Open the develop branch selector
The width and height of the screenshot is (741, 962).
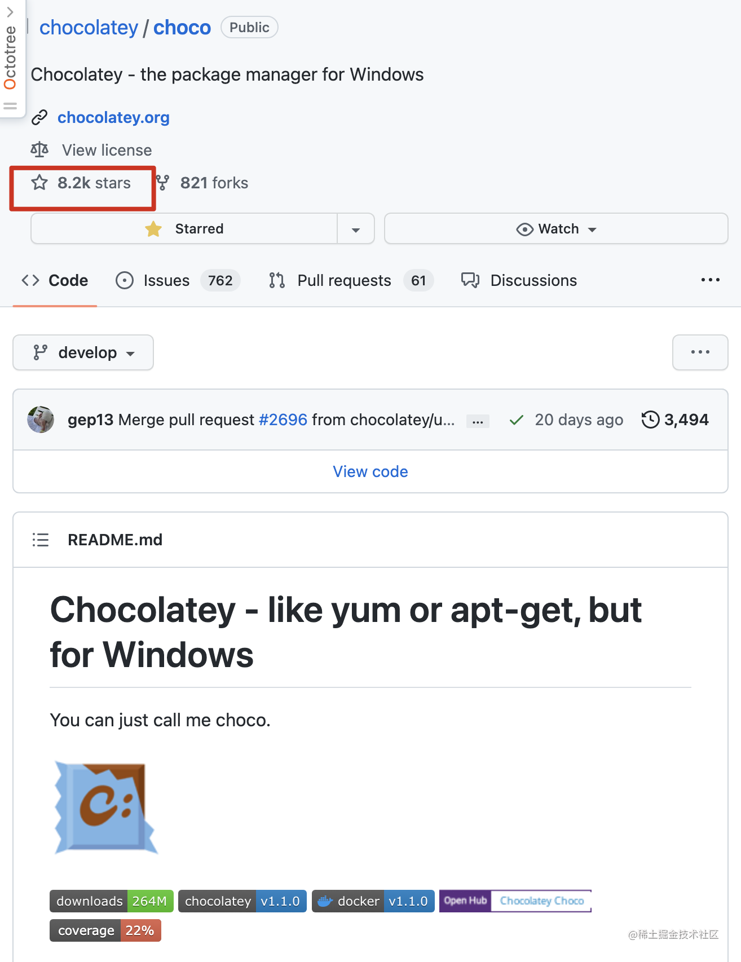click(x=83, y=352)
